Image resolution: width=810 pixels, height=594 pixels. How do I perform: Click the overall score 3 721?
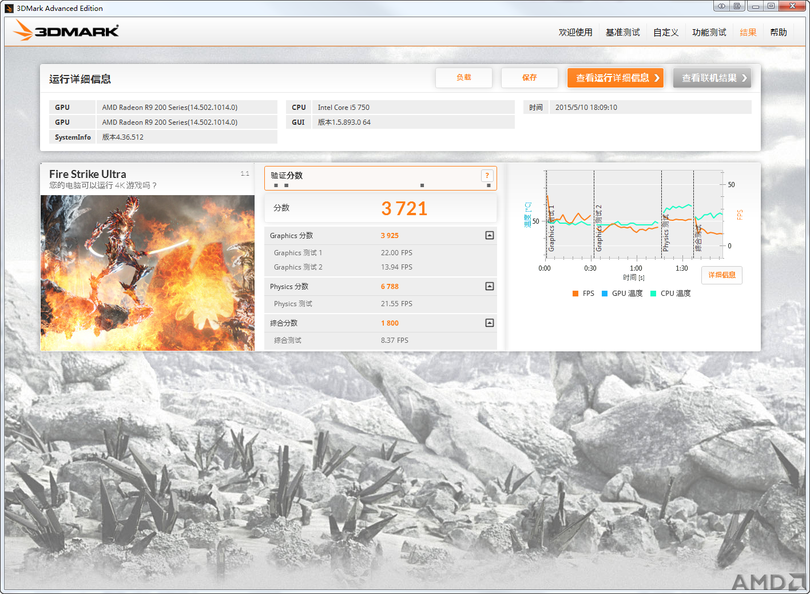404,208
